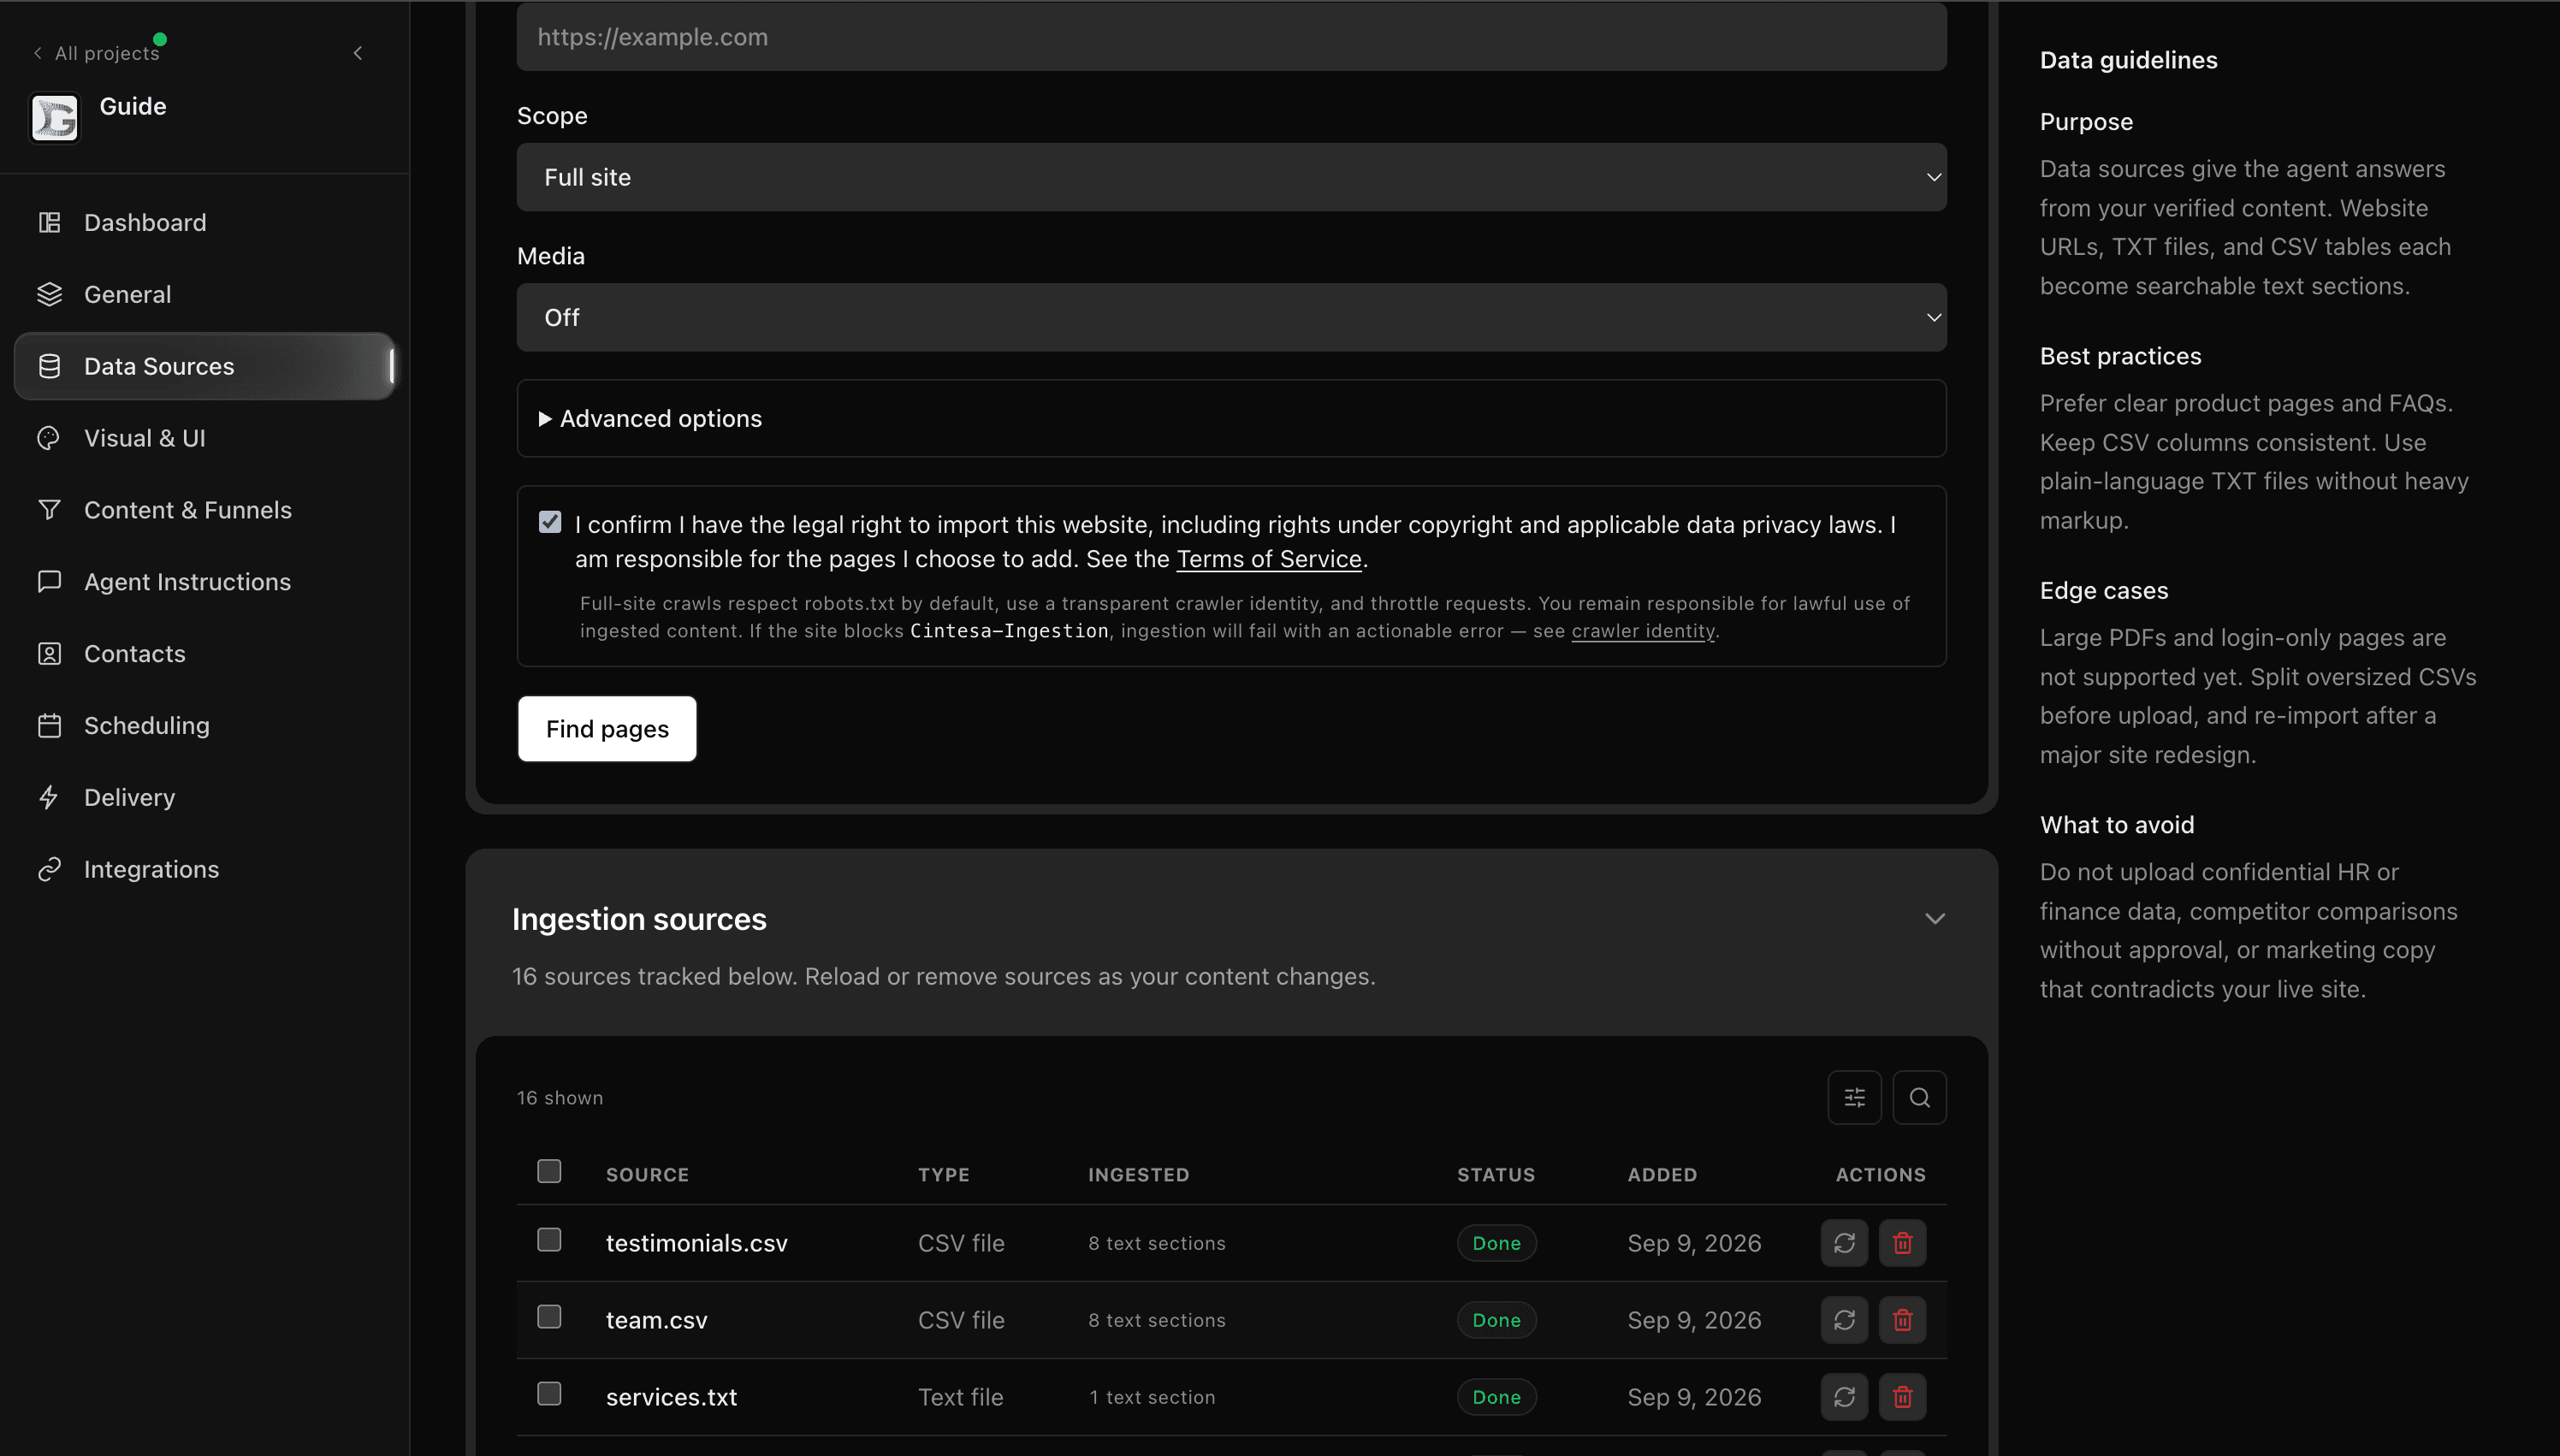The image size is (2560, 1456).
Task: Click the Contacts icon in the sidebar
Action: click(49, 654)
